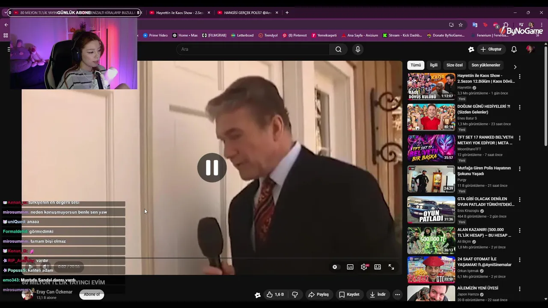Click the Tp extension icon

click(x=485, y=25)
